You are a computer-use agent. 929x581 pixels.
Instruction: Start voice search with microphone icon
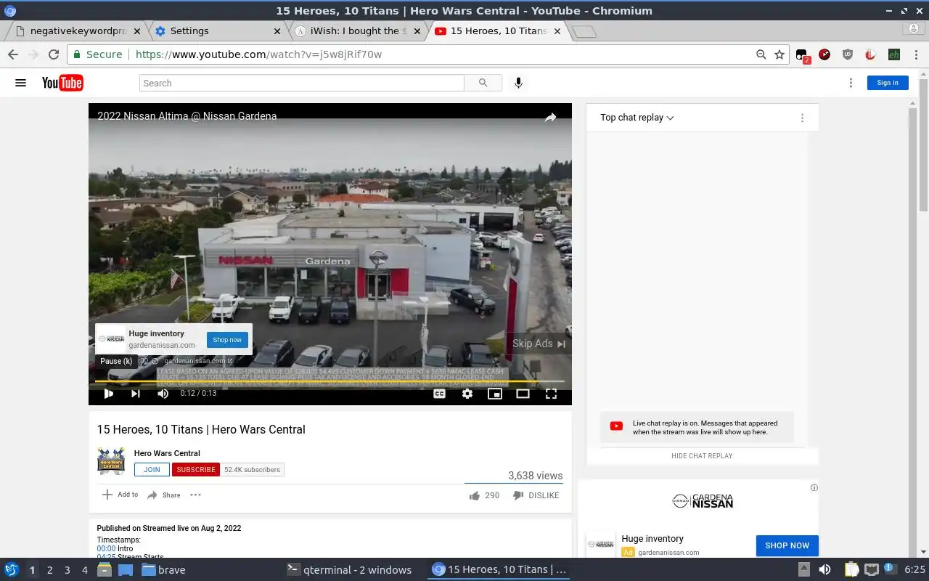[x=518, y=83]
